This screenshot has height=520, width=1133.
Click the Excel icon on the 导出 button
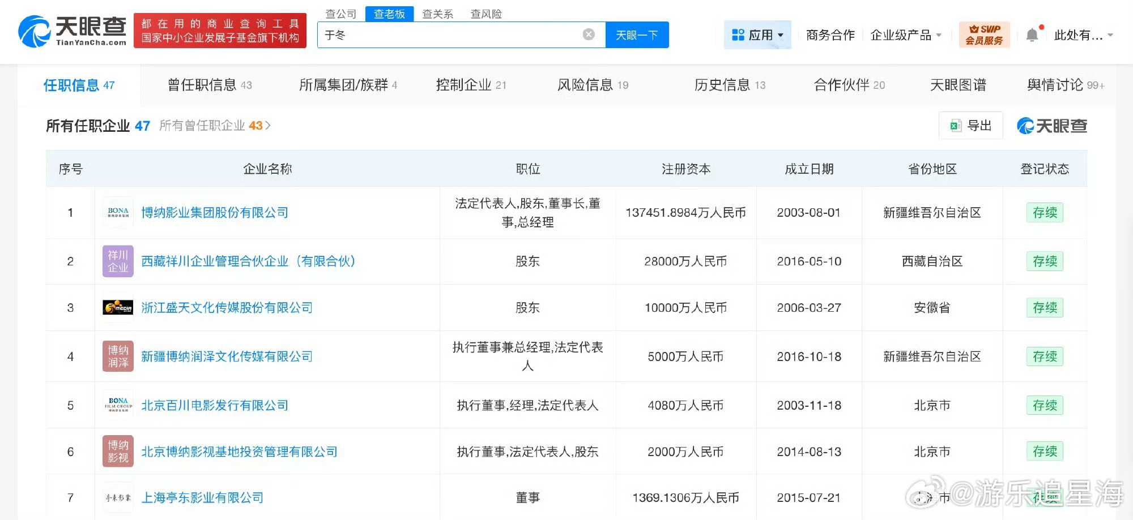(x=955, y=126)
